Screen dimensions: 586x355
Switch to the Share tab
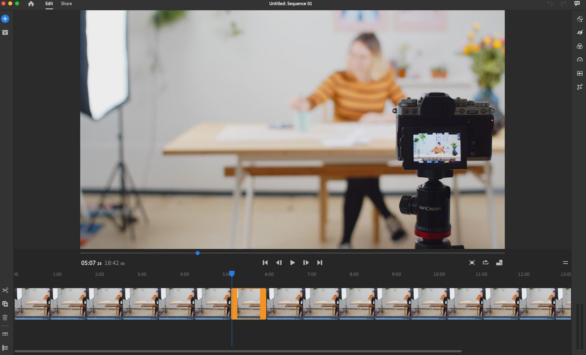pos(66,4)
